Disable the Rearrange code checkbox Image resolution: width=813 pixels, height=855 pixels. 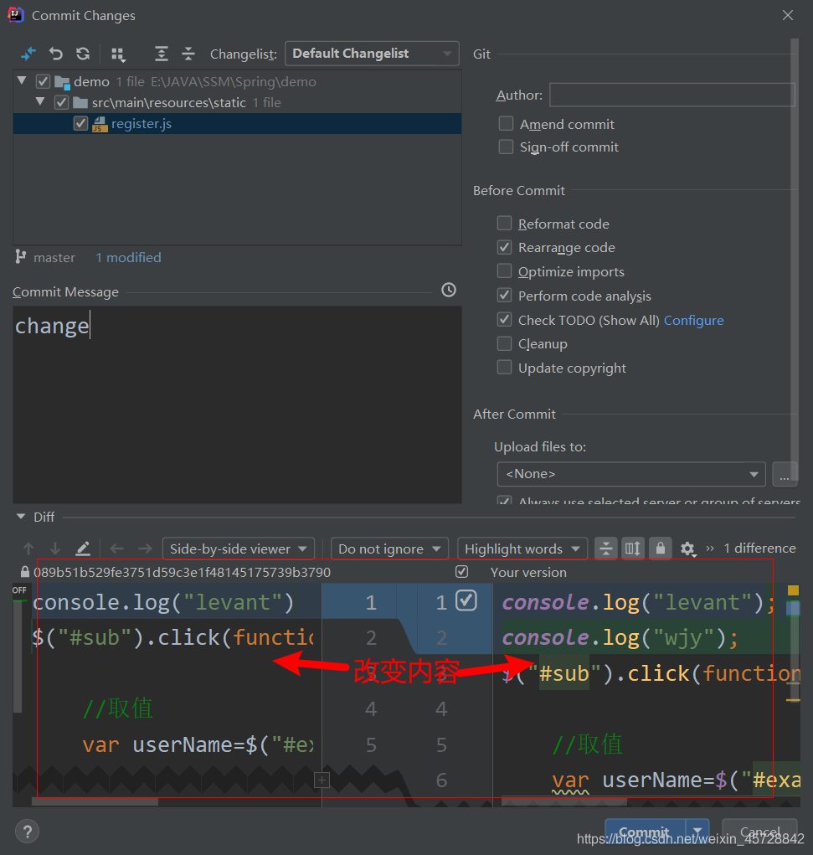[x=504, y=248]
